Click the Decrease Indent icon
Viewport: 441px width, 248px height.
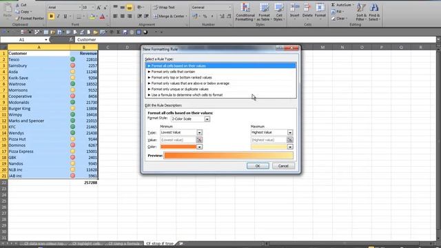[139, 17]
